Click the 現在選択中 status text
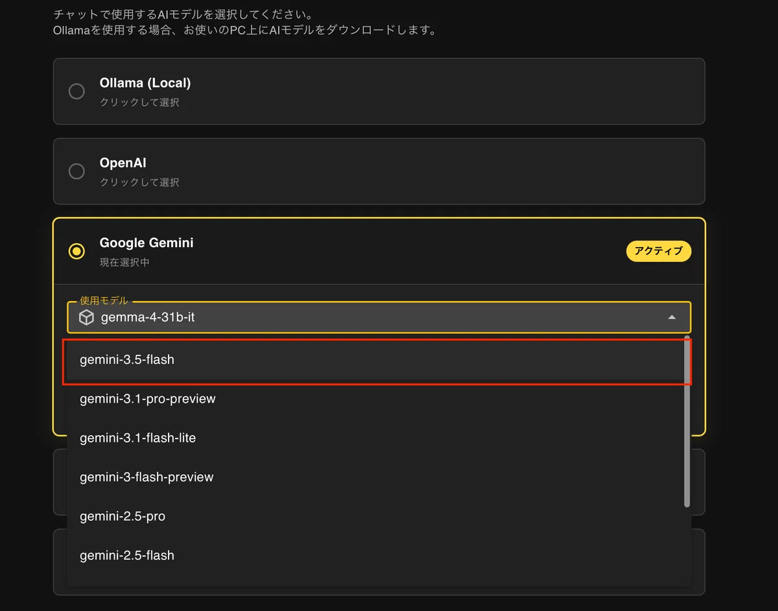This screenshot has width=778, height=611. [x=125, y=262]
